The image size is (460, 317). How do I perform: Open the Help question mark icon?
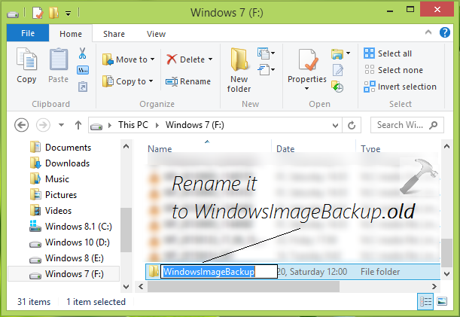pyautogui.click(x=445, y=32)
